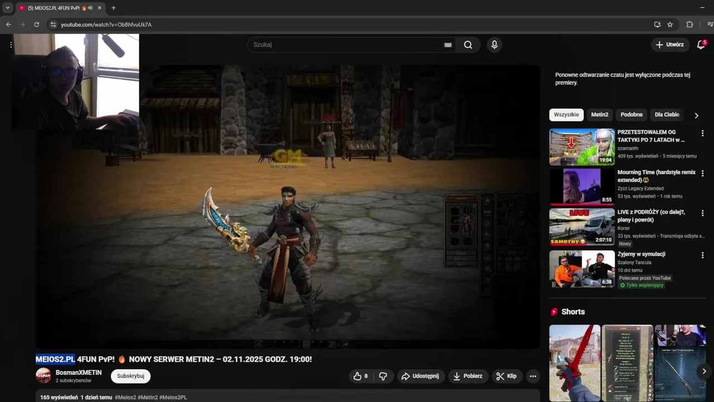714x402 pixels.
Task: Open a new browser tab
Action: [113, 8]
